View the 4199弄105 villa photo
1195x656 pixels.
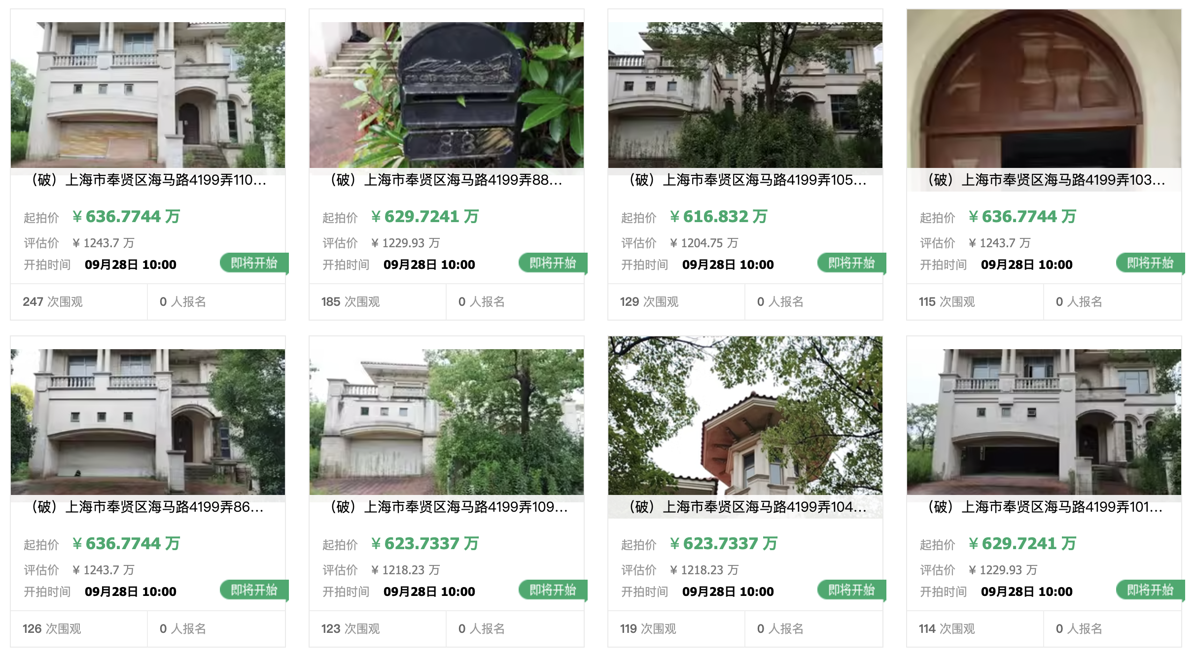point(745,95)
